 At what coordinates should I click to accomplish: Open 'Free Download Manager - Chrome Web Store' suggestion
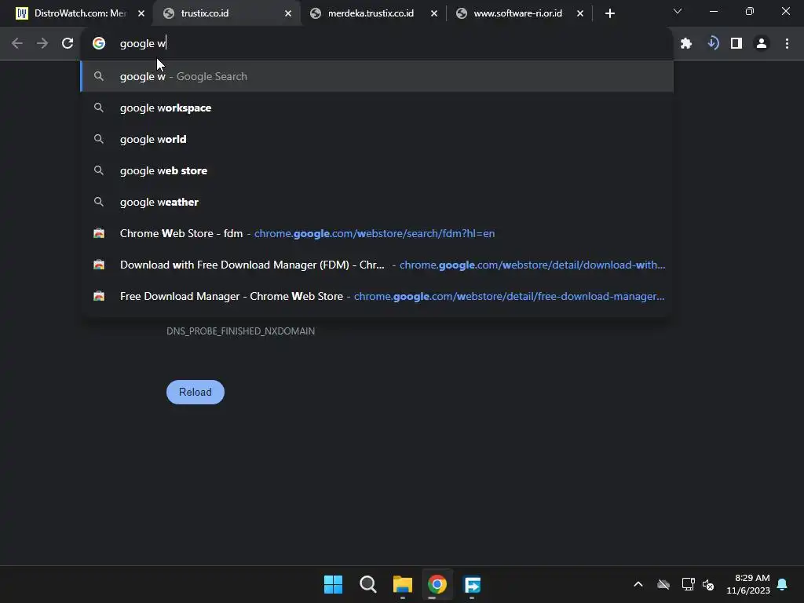tap(377, 296)
